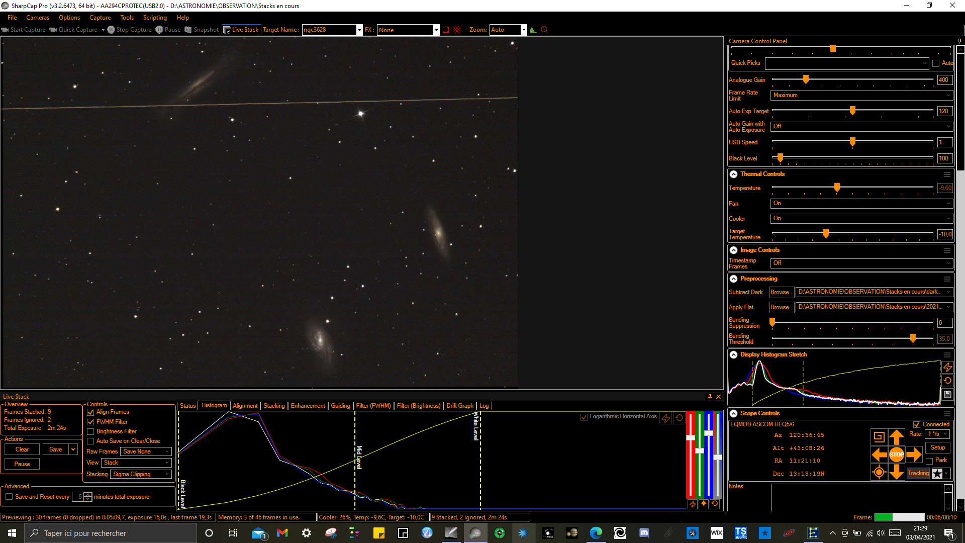
Task: Open the Image Controls panel options menu icon
Action: tap(947, 250)
